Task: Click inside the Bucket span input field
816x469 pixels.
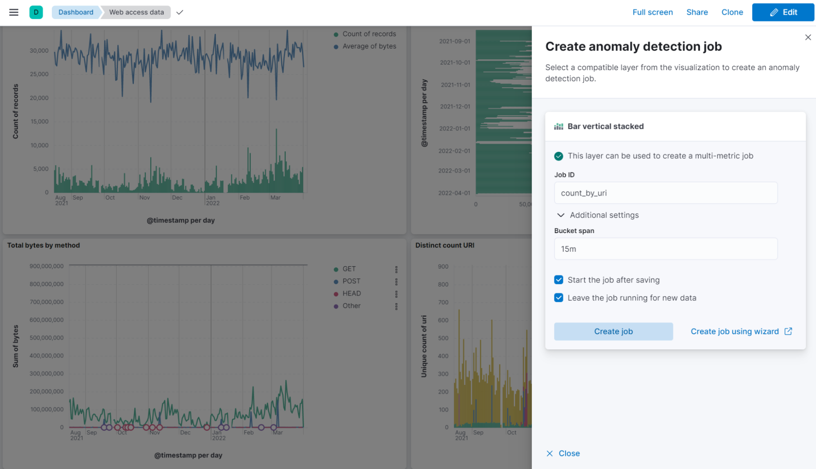Action: point(665,249)
